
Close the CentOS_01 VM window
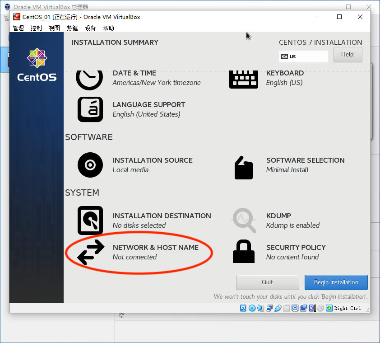(x=360, y=17)
